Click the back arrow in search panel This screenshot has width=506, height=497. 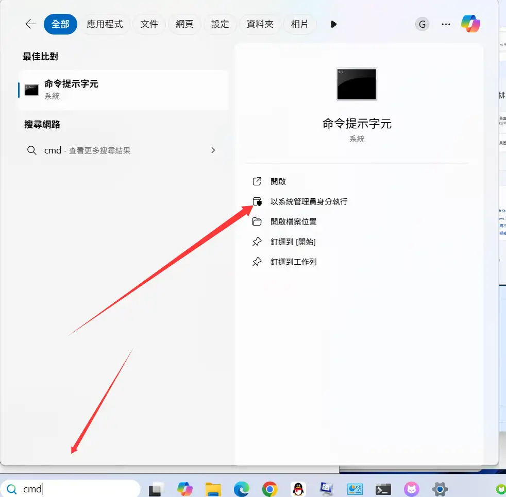30,24
